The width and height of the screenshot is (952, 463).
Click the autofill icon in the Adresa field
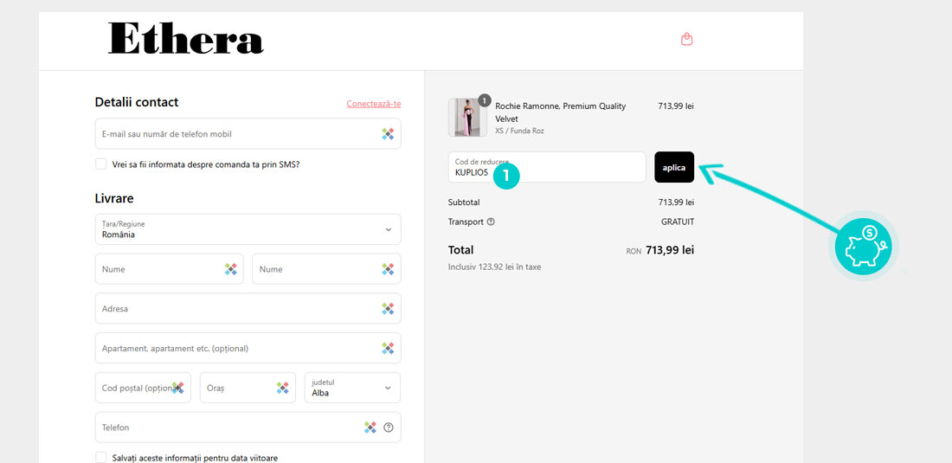pos(388,309)
